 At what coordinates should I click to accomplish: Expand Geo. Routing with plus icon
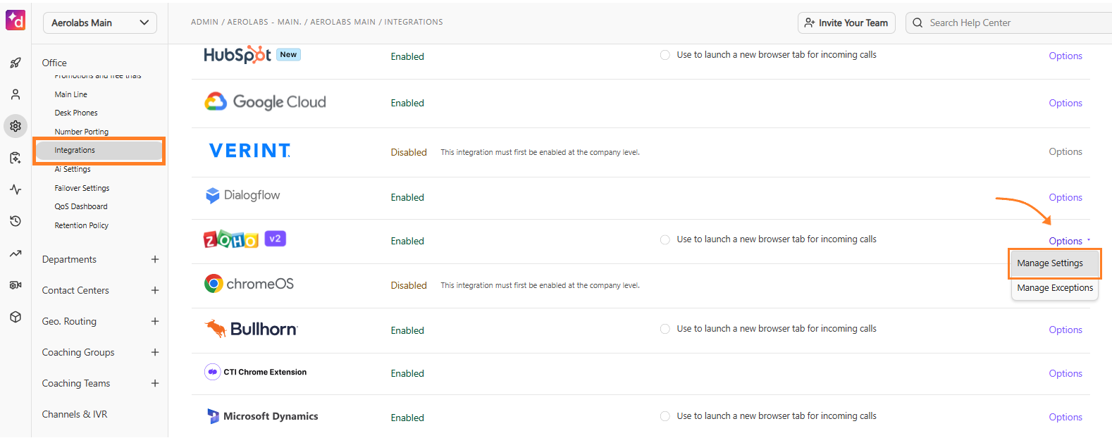coord(155,321)
